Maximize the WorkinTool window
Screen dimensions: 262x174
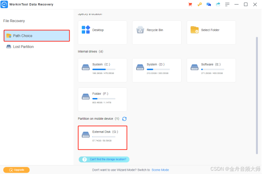click(245, 4)
